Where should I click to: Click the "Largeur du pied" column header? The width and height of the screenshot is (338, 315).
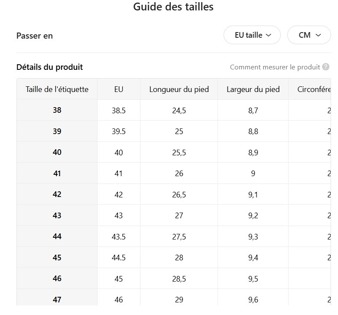(253, 89)
